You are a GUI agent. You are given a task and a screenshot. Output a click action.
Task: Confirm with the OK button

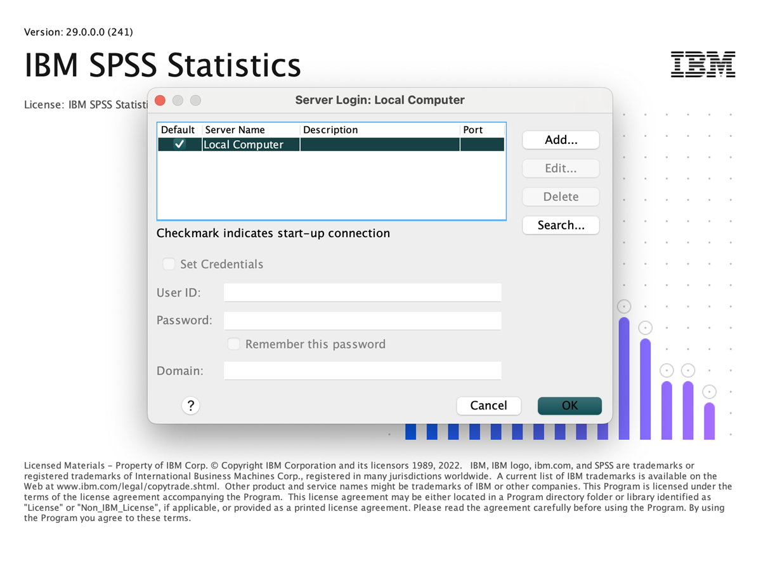point(569,406)
